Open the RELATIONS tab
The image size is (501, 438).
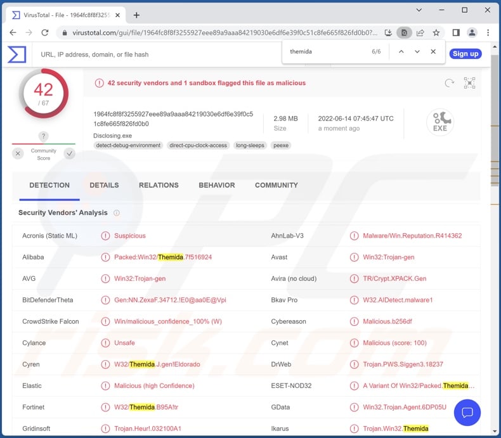159,185
